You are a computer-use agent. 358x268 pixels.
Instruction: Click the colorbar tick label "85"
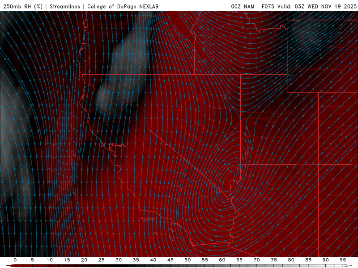click(x=308, y=260)
